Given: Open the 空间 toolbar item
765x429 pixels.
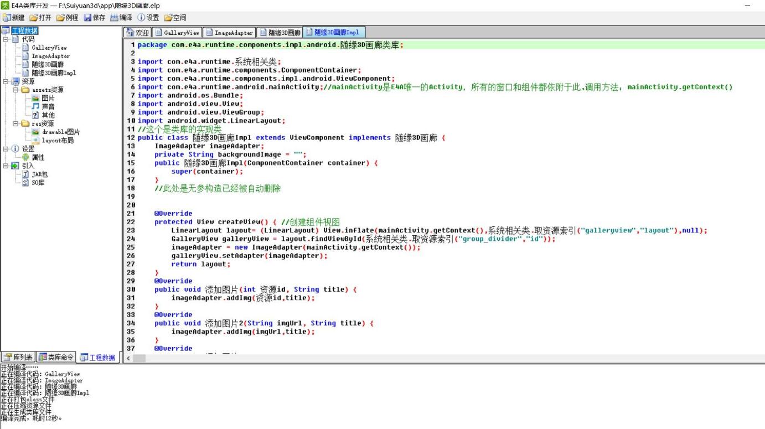Looking at the screenshot, I should point(175,18).
